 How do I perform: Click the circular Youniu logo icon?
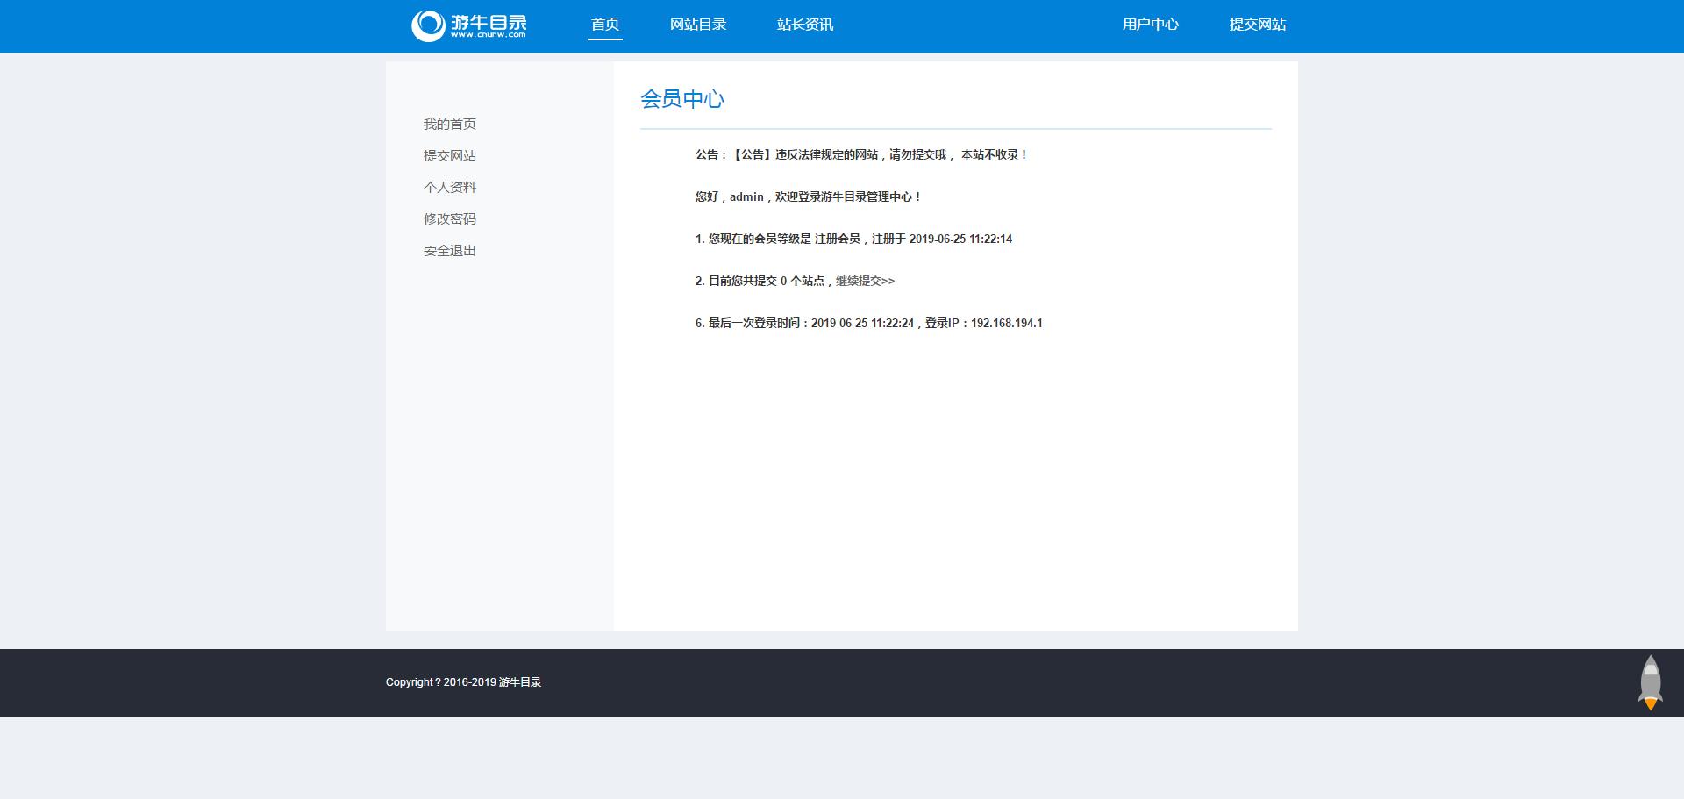[x=428, y=25]
